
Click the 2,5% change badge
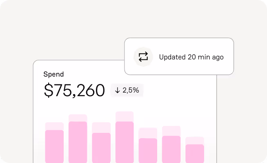(127, 90)
